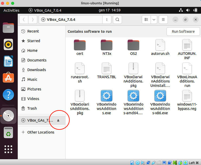Open Activities overview
The image size is (201, 165).
pyautogui.click(x=11, y=10)
